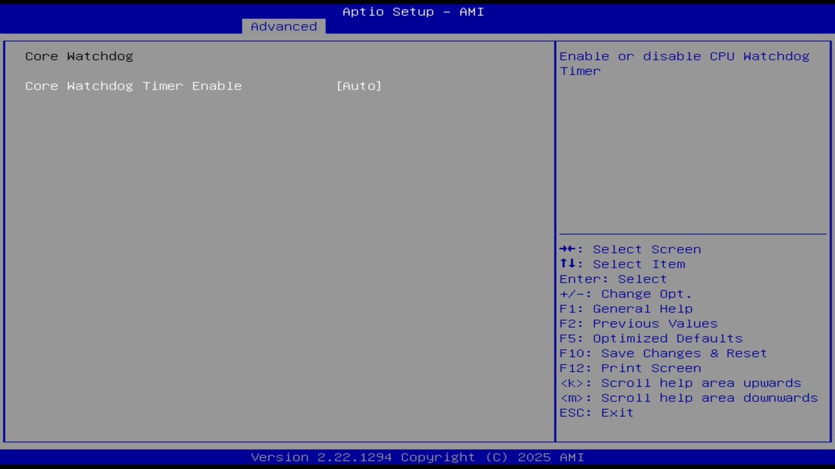Click the Core Watchdog section header
835x469 pixels.
[78, 56]
